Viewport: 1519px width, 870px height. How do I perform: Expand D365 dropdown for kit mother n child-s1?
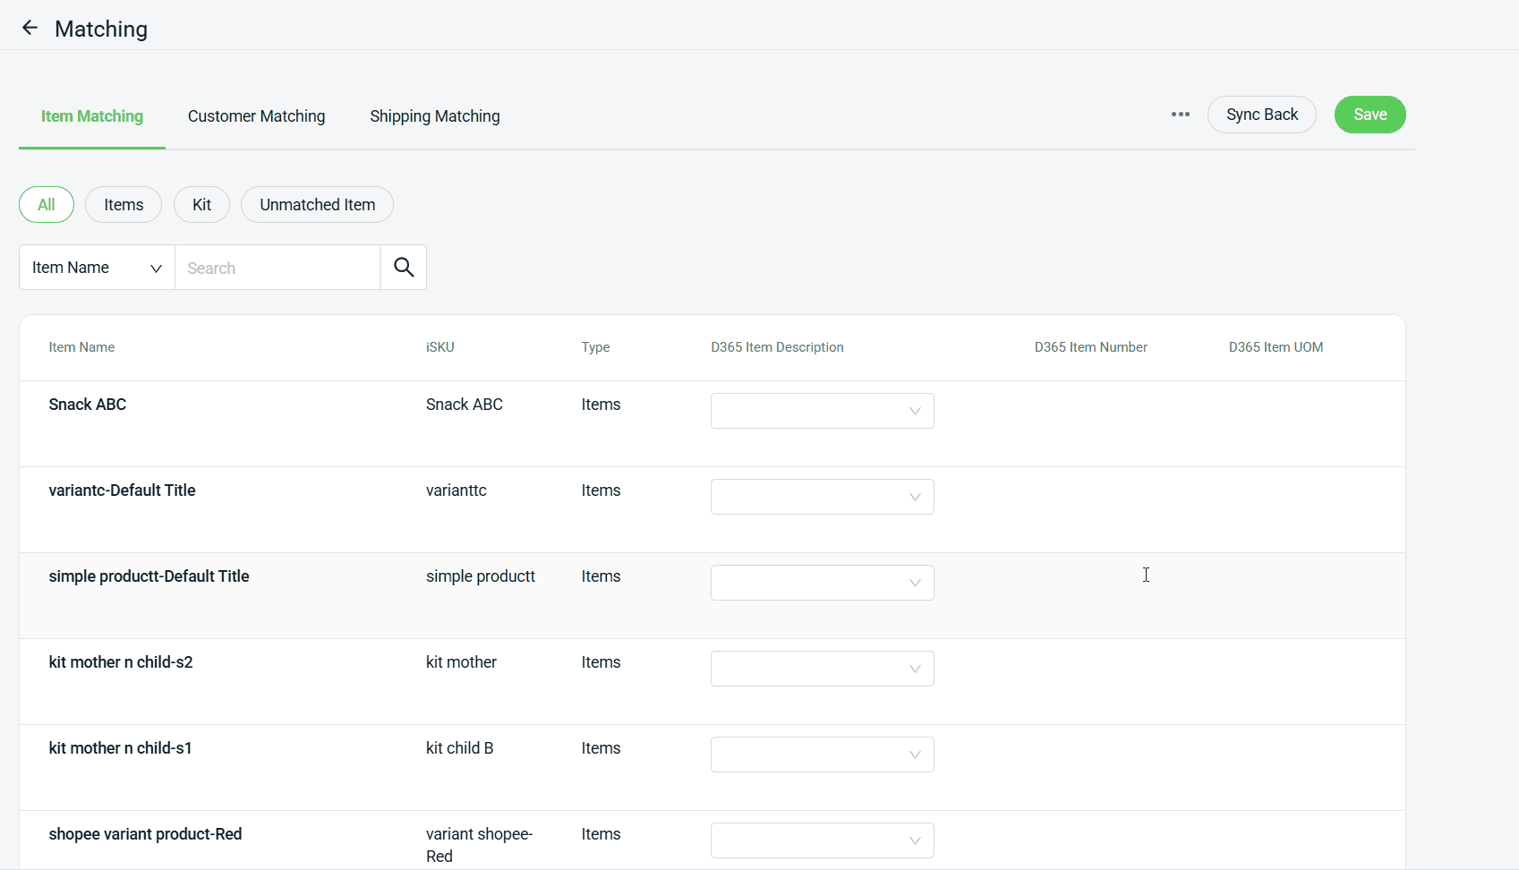click(x=822, y=755)
